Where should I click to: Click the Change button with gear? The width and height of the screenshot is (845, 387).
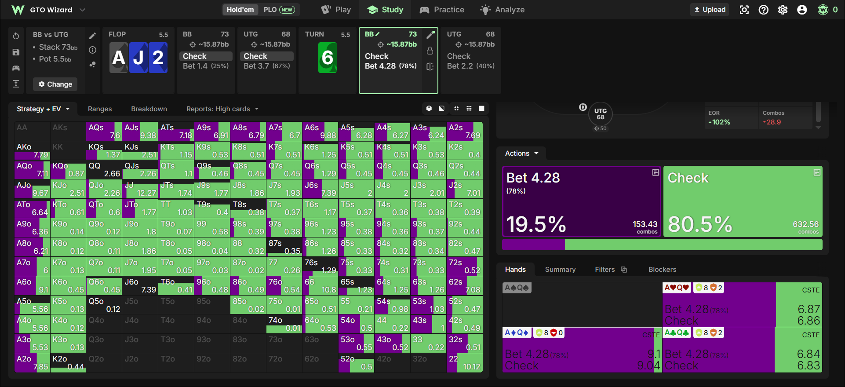click(55, 84)
